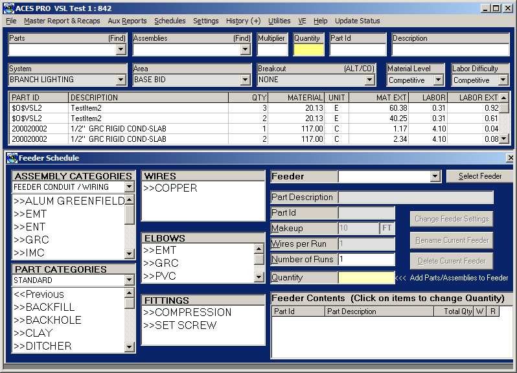
Task: Open the System dropdown showing BRANCH LIGHTING
Action: coord(121,80)
